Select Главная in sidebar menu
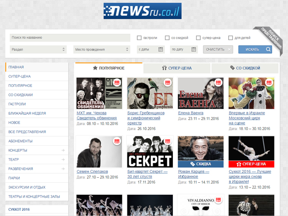Screen dimensions: 288x216 (37, 67)
